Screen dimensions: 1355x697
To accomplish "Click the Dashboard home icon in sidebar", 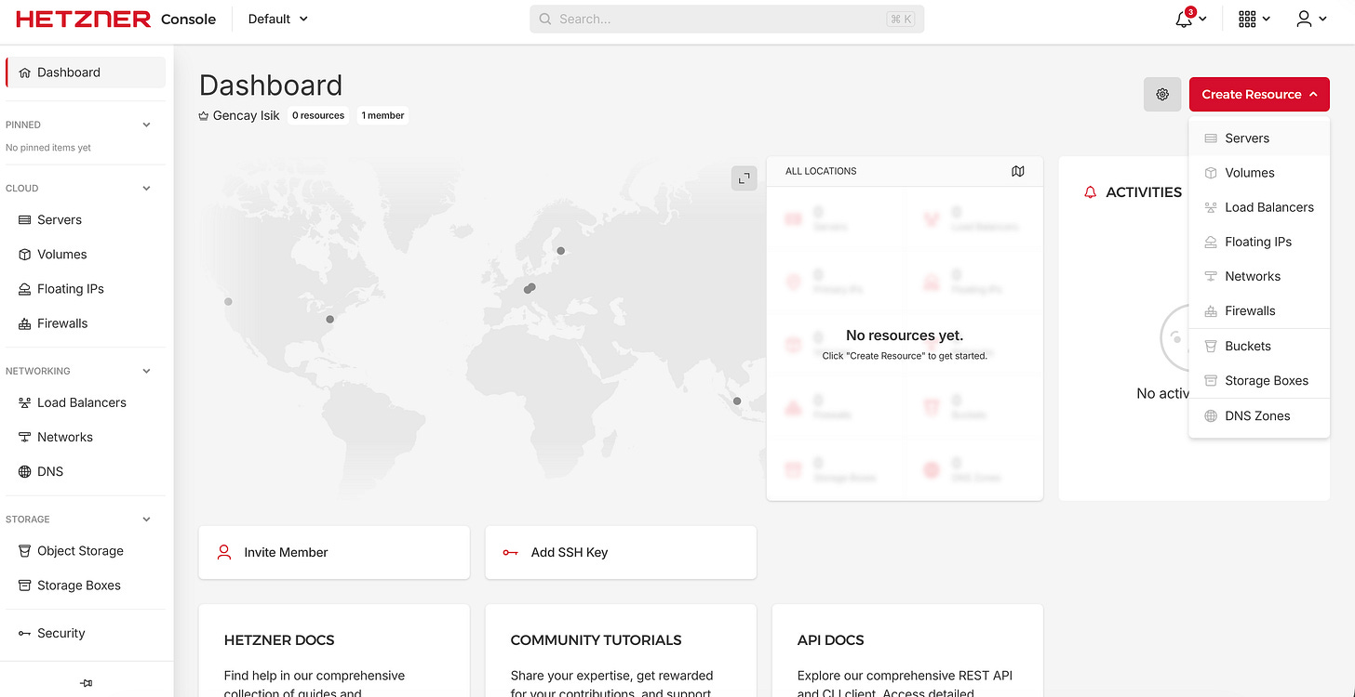I will (25, 72).
